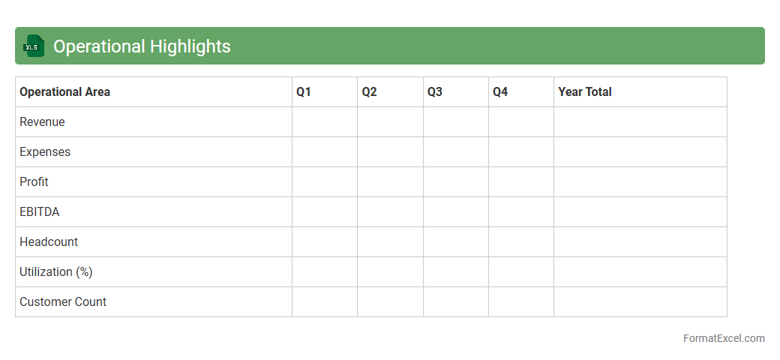
Task: Open the FormatExcel.com link
Action: pos(723,338)
